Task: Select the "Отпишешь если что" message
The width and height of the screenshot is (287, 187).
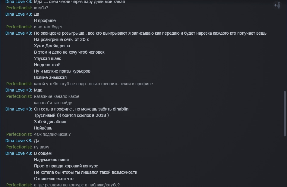Action: click(x=54, y=179)
